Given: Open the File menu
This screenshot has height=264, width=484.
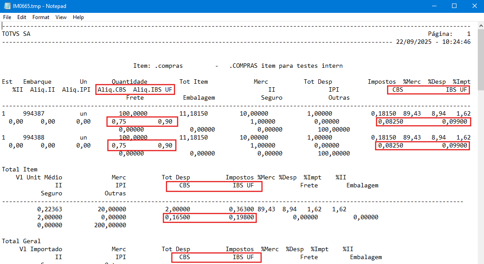Looking at the screenshot, I should (x=7, y=17).
